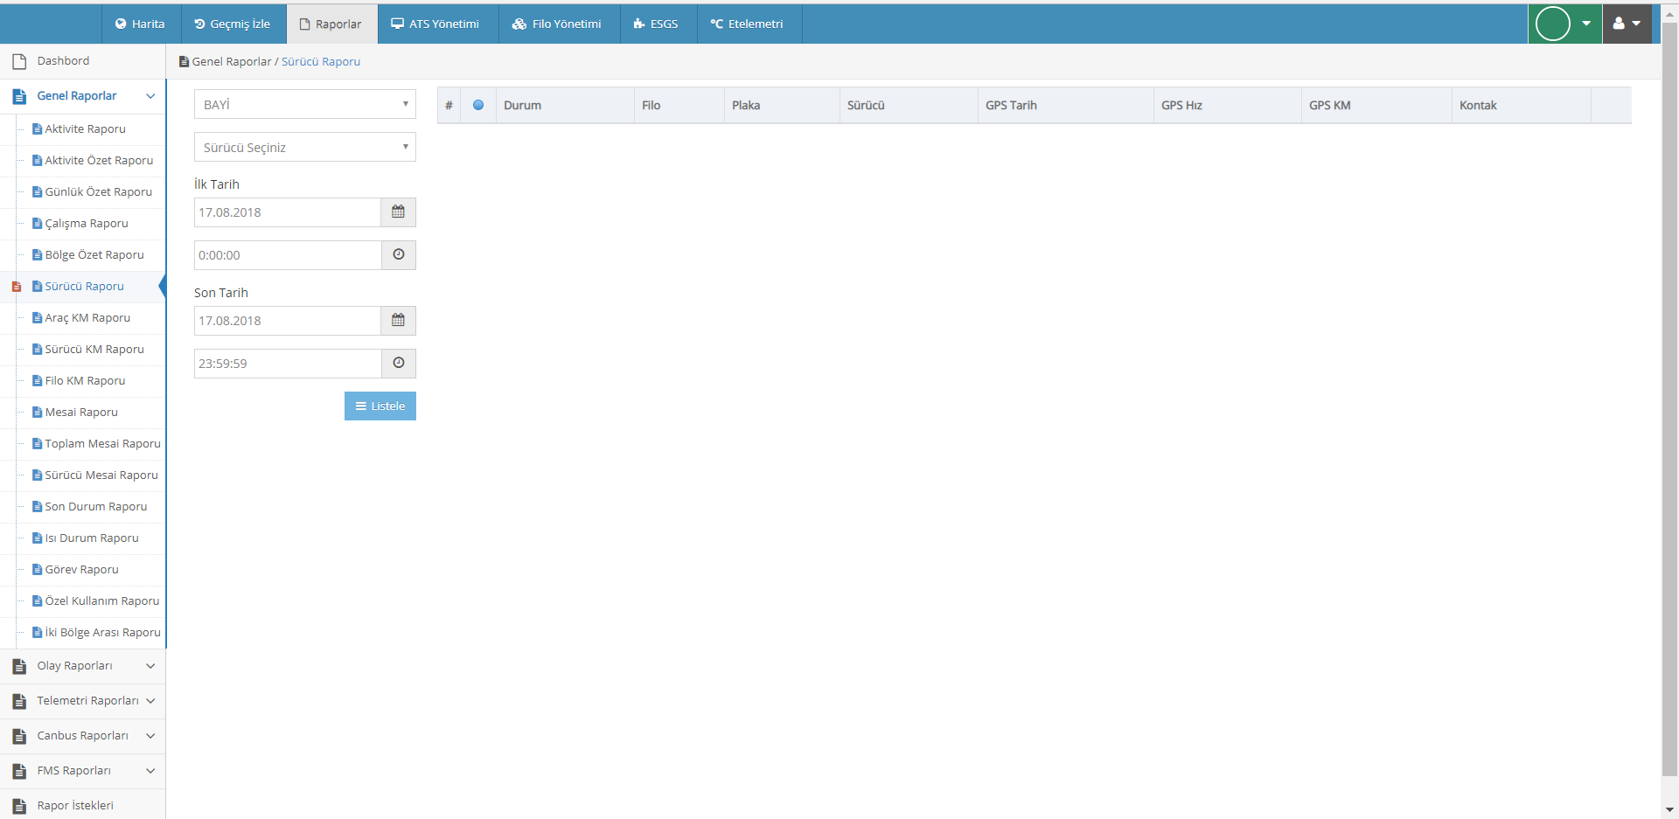Click the Son Tarih date field
This screenshot has height=819, width=1679.
coord(288,321)
